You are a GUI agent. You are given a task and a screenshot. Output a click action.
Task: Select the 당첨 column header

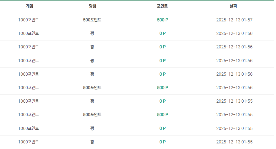tap(92, 6)
